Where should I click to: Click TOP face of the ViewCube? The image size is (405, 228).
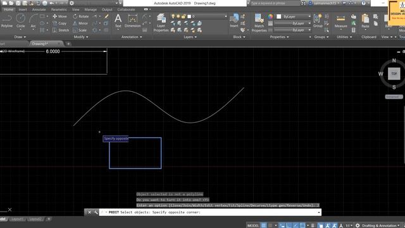(x=394, y=73)
